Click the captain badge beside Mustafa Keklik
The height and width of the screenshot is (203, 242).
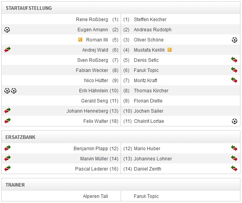pyautogui.click(x=170, y=50)
